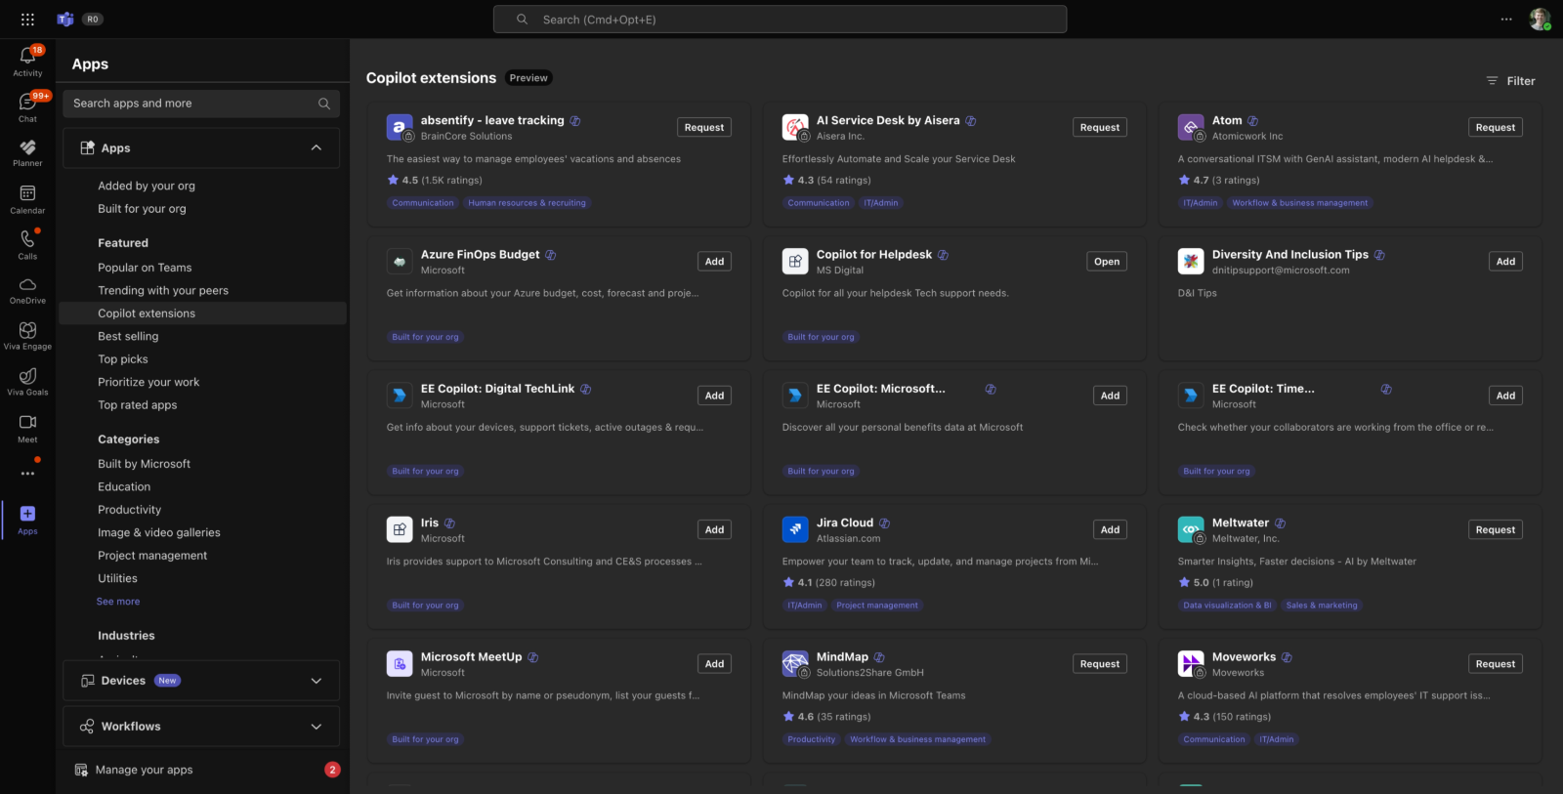Open Manage your apps
This screenshot has width=1563, height=794.
pyautogui.click(x=145, y=770)
